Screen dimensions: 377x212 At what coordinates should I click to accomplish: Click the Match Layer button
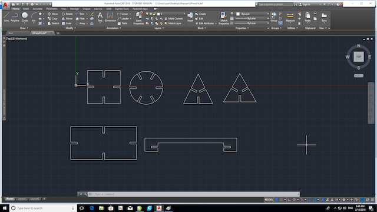click(173, 24)
